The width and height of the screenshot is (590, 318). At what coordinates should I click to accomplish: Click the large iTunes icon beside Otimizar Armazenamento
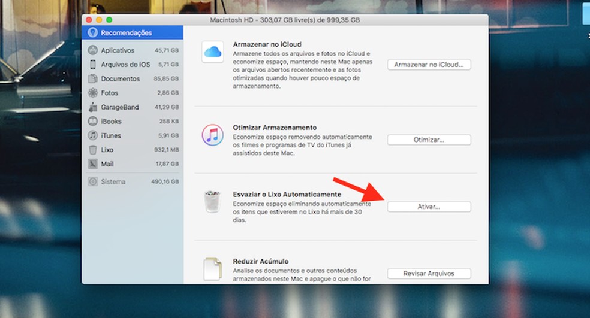coord(213,135)
